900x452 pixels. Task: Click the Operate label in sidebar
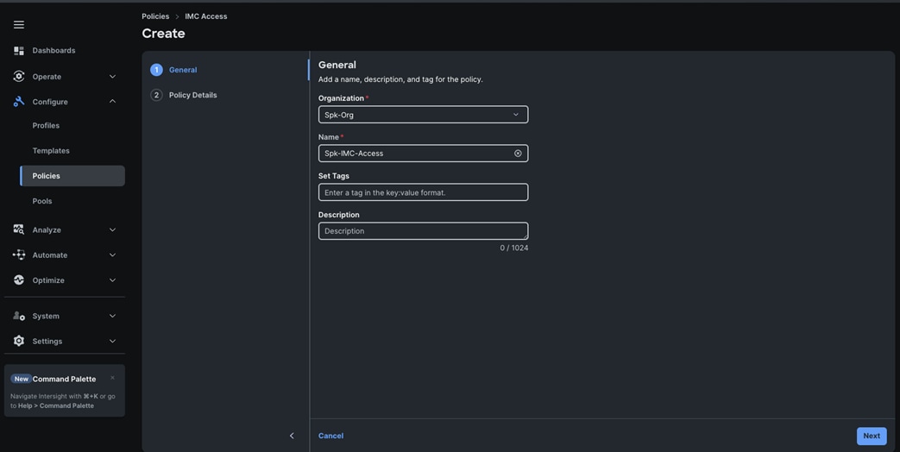47,77
